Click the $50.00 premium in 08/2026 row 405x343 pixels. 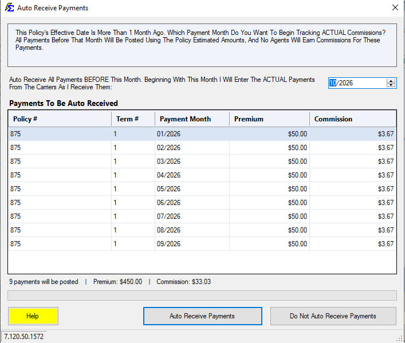(269, 230)
